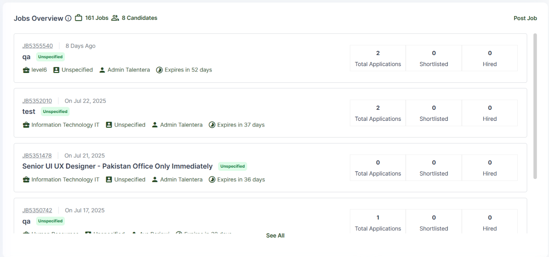
Task: Click the person icon beside Admin Talentera in test job
Action: pos(155,125)
